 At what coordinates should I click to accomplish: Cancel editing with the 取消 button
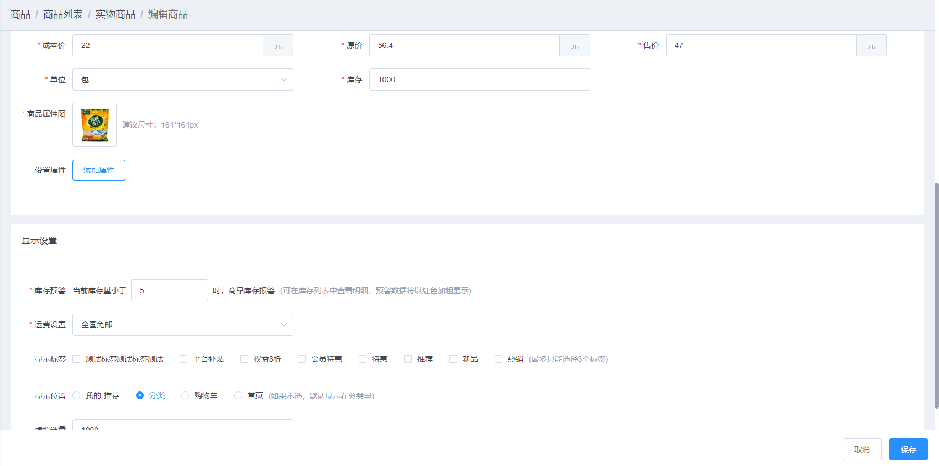pyautogui.click(x=862, y=449)
